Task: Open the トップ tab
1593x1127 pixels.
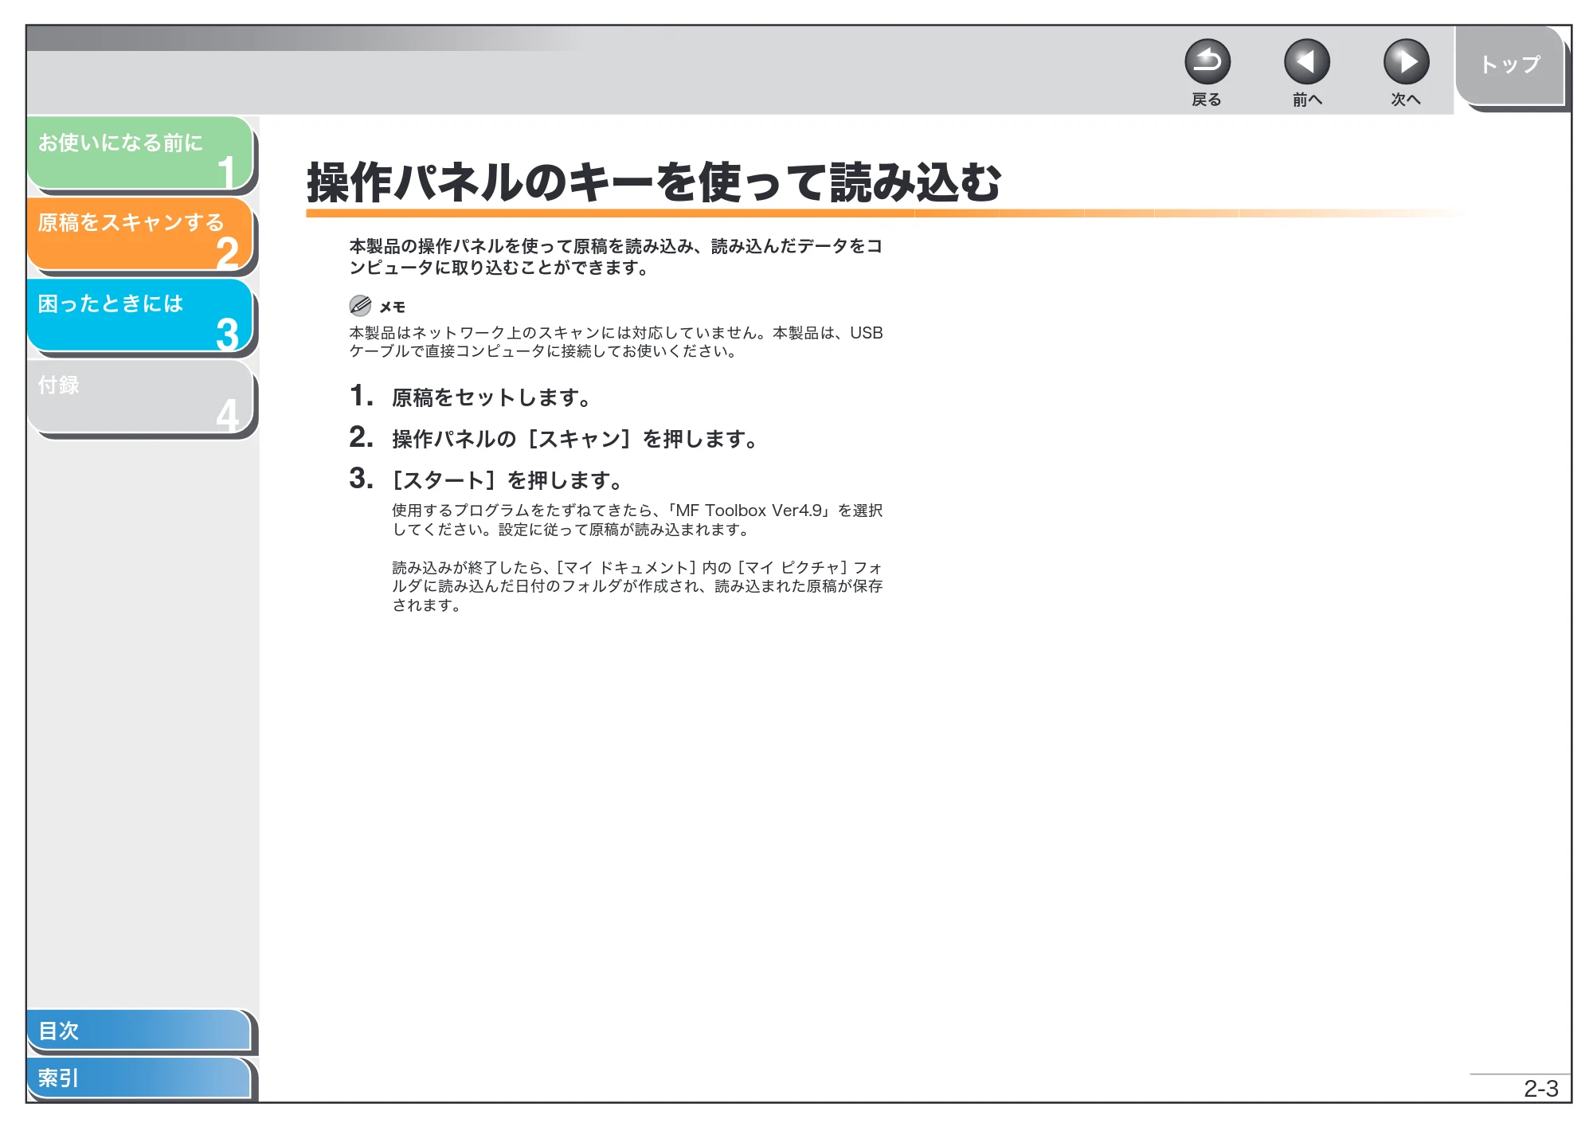Action: [1509, 65]
